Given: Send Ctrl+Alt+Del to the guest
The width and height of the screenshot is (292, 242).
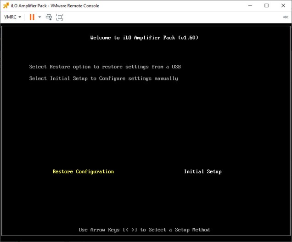Looking at the screenshot, I should tap(49, 17).
